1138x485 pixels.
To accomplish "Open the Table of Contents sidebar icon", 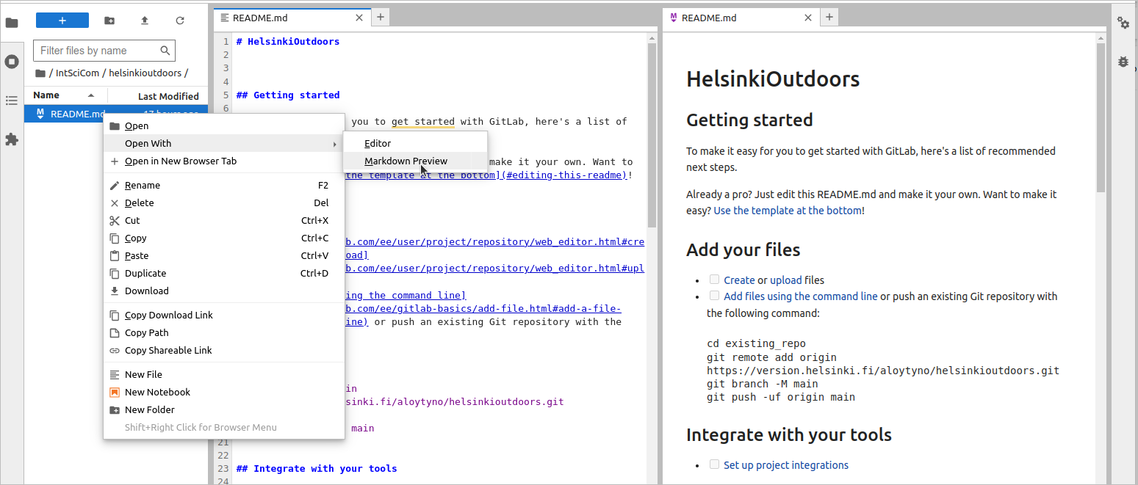I will click(12, 101).
